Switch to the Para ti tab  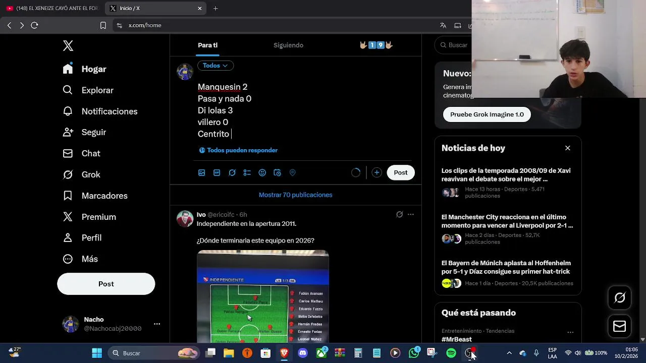click(207, 45)
